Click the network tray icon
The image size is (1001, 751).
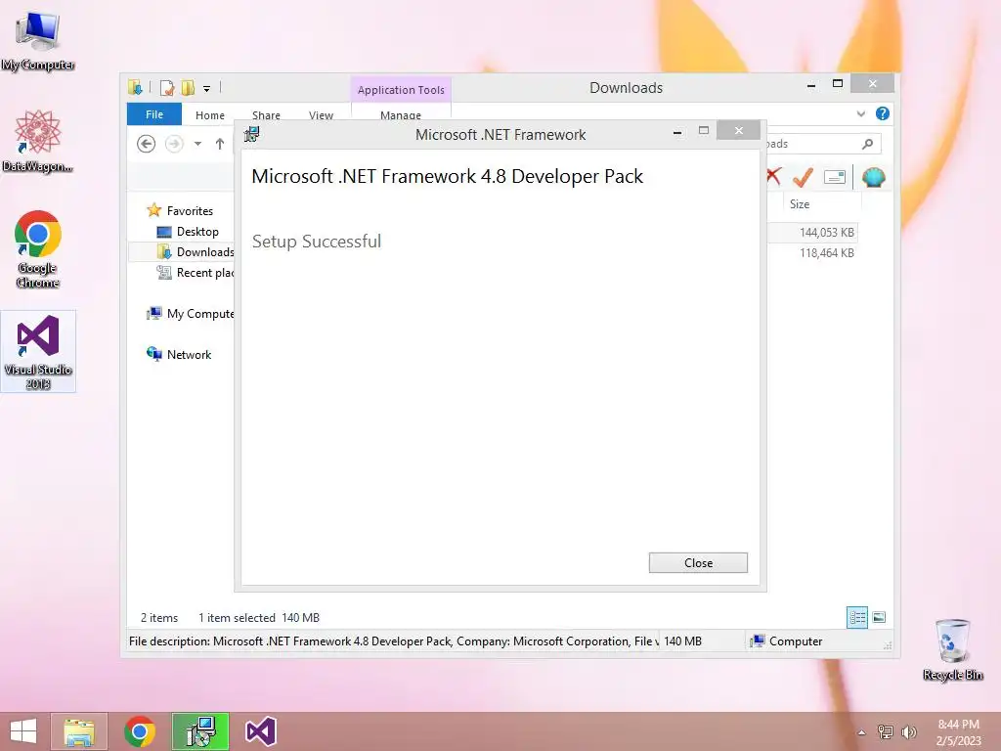885,732
